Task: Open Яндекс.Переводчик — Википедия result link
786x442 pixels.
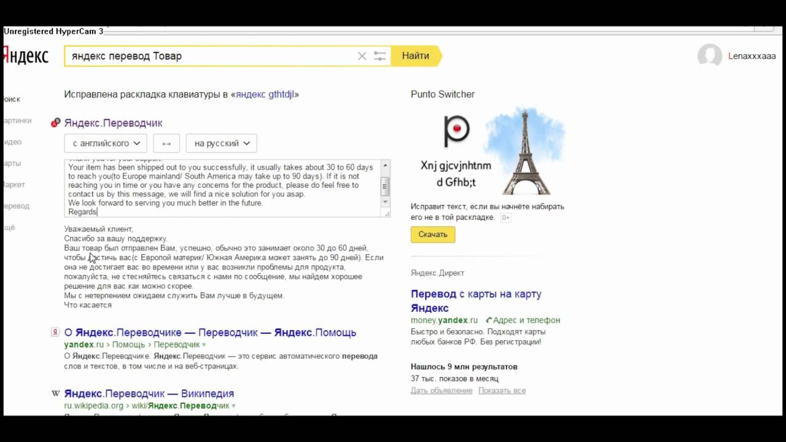Action: [x=149, y=394]
